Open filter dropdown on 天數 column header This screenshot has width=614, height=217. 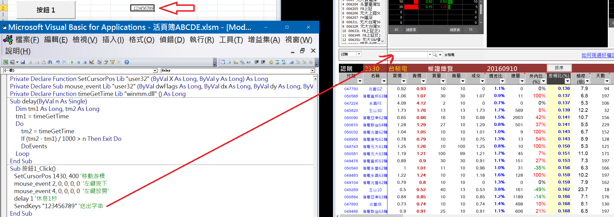tap(607, 81)
